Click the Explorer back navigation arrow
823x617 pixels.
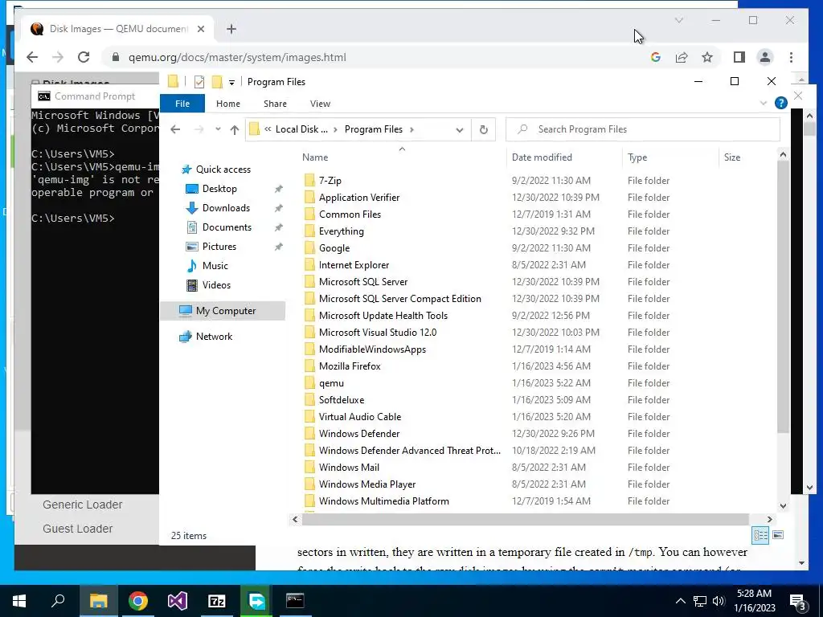click(175, 129)
